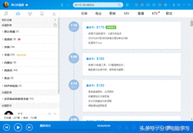Download current song from player bar
The height and width of the screenshot is (133, 193).
pyautogui.click(x=127, y=127)
